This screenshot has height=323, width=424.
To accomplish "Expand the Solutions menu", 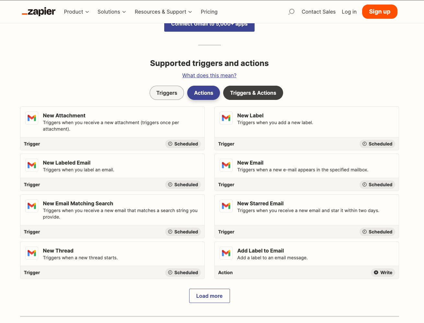I will pos(111,12).
